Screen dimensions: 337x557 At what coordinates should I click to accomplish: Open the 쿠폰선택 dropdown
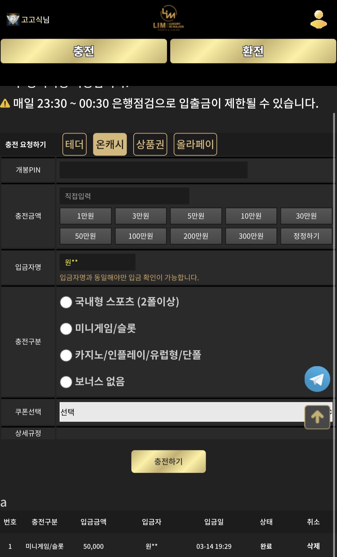click(181, 412)
